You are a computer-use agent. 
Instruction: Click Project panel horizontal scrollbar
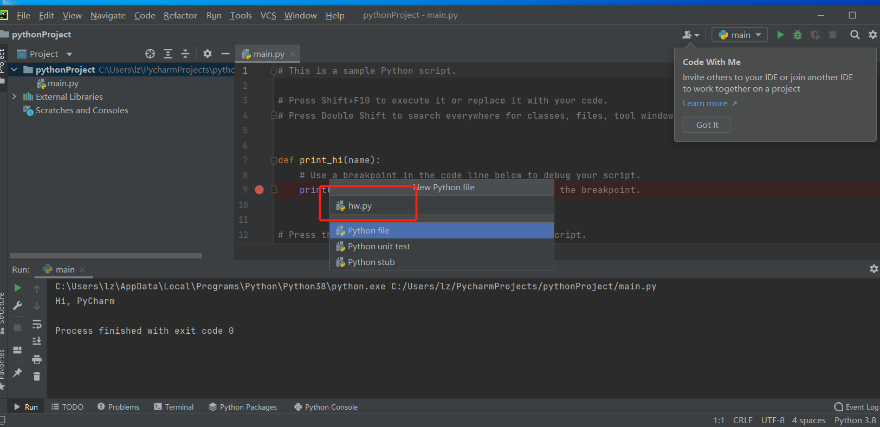[106, 256]
